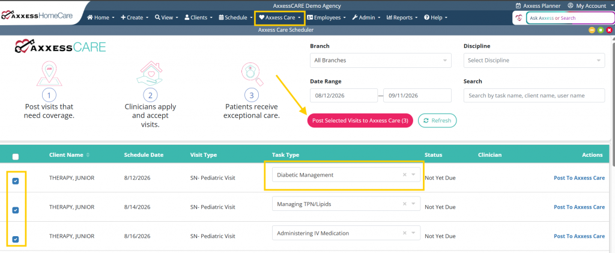Open the Employees menu
Image resolution: width=615 pixels, height=253 pixels.
coord(326,17)
